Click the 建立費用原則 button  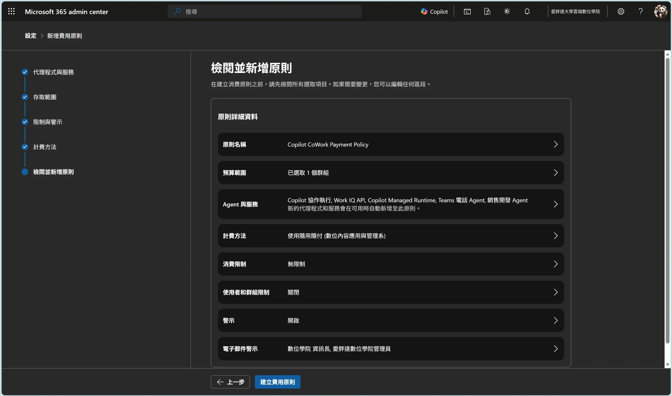coord(278,382)
